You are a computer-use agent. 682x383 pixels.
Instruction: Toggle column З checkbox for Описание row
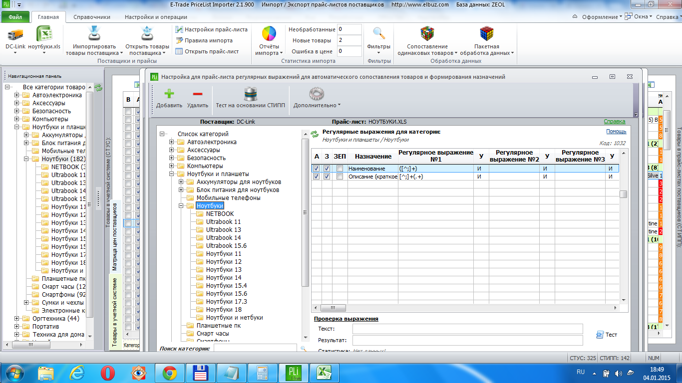click(327, 177)
